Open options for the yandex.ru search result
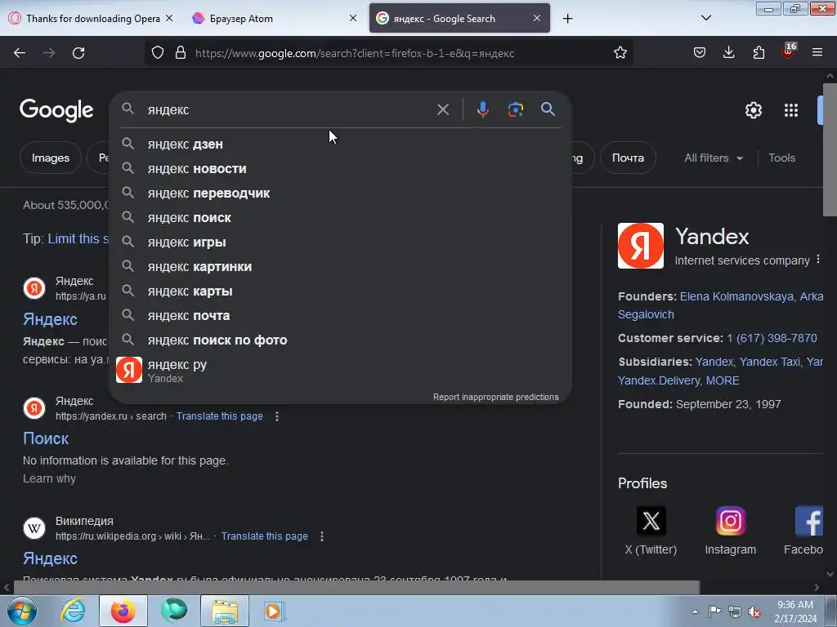Image resolution: width=837 pixels, height=627 pixels. pyautogui.click(x=276, y=416)
